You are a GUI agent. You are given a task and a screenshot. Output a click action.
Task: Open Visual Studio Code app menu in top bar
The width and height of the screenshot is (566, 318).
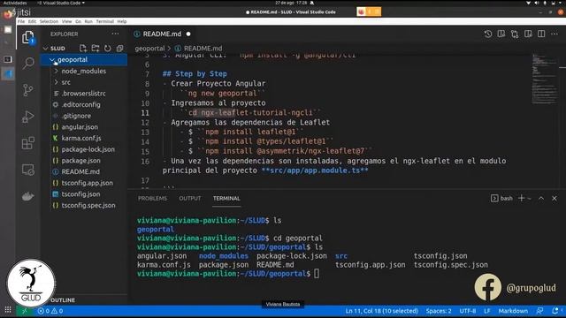pos(61,3)
